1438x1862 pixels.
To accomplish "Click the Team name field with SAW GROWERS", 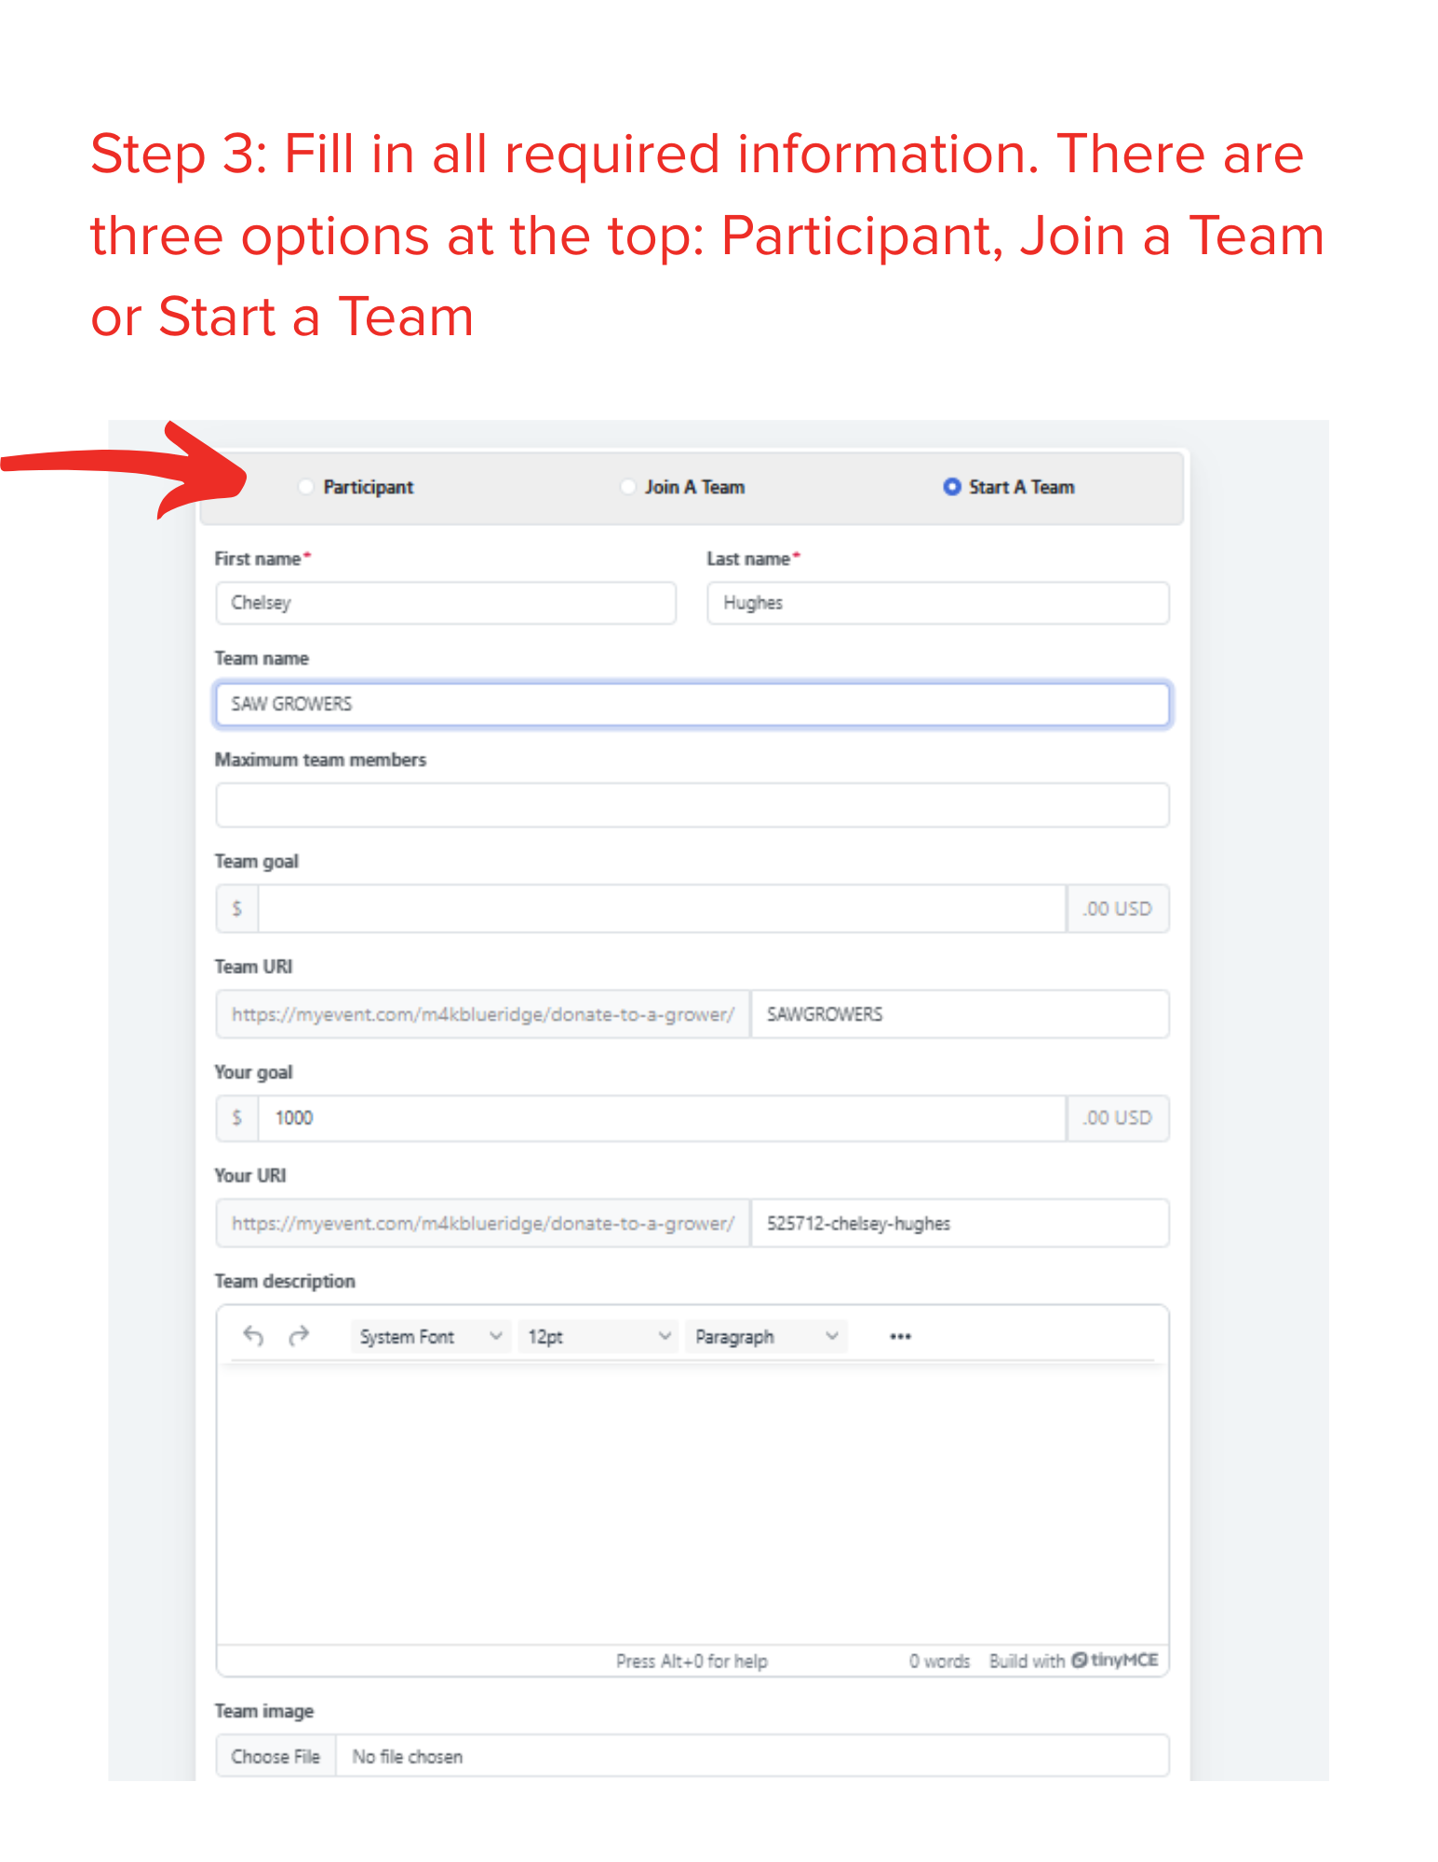I will click(692, 704).
